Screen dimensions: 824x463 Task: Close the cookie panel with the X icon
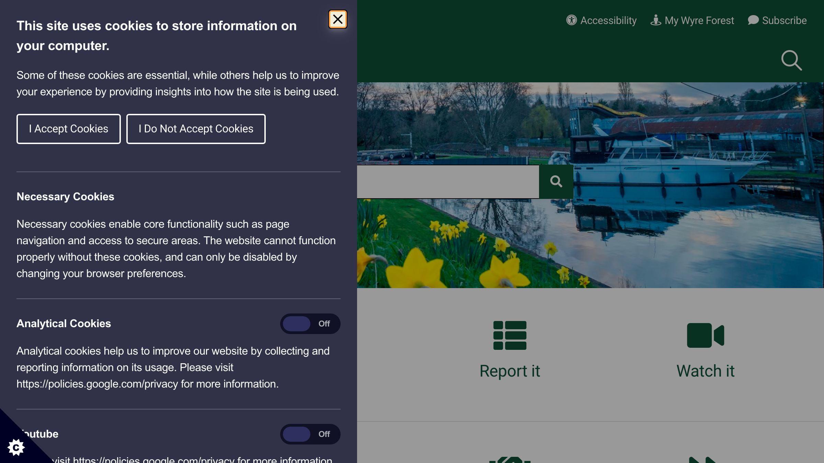[x=337, y=20]
